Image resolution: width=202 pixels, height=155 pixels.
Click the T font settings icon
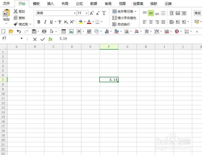coord(104,13)
